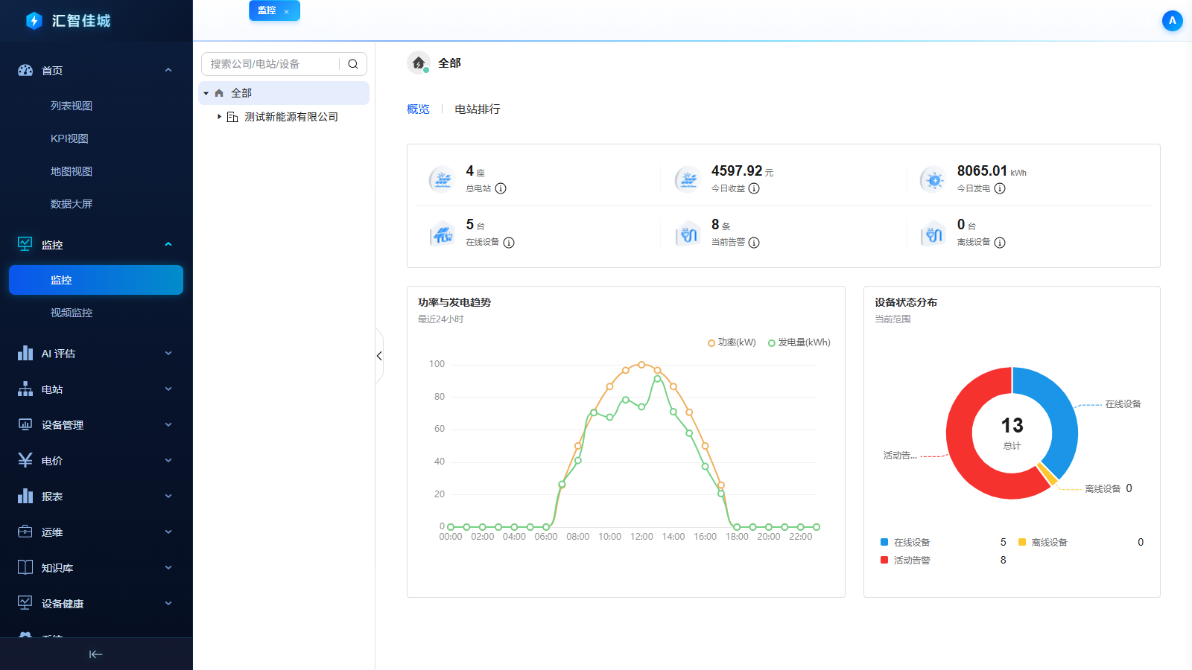This screenshot has width=1192, height=670.
Task: Open info icon beside 离线设备 stat
Action: tap(1000, 243)
